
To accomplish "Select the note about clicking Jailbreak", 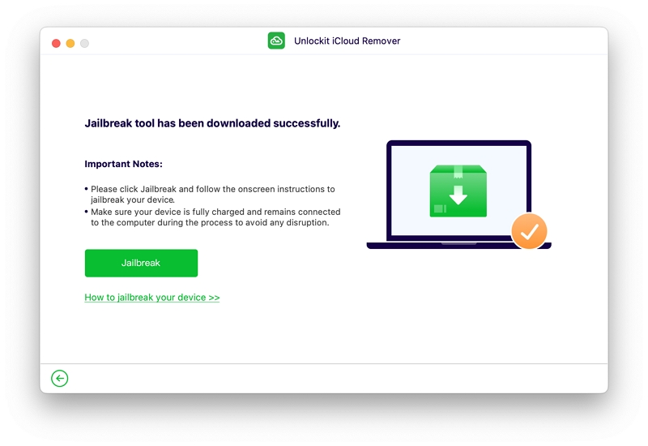I will pyautogui.click(x=213, y=194).
